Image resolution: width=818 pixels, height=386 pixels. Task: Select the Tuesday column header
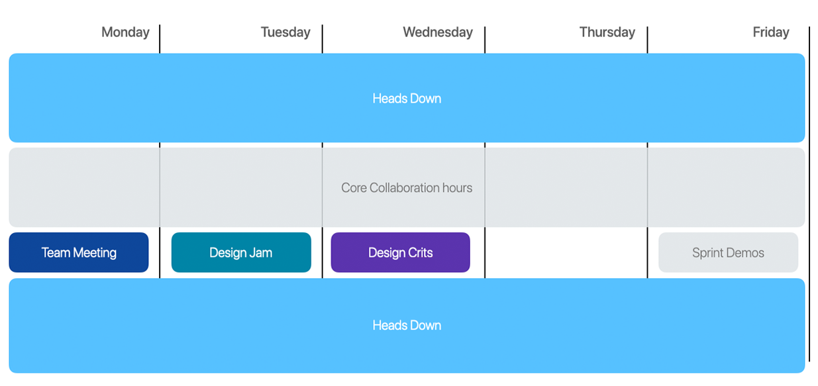click(x=285, y=32)
